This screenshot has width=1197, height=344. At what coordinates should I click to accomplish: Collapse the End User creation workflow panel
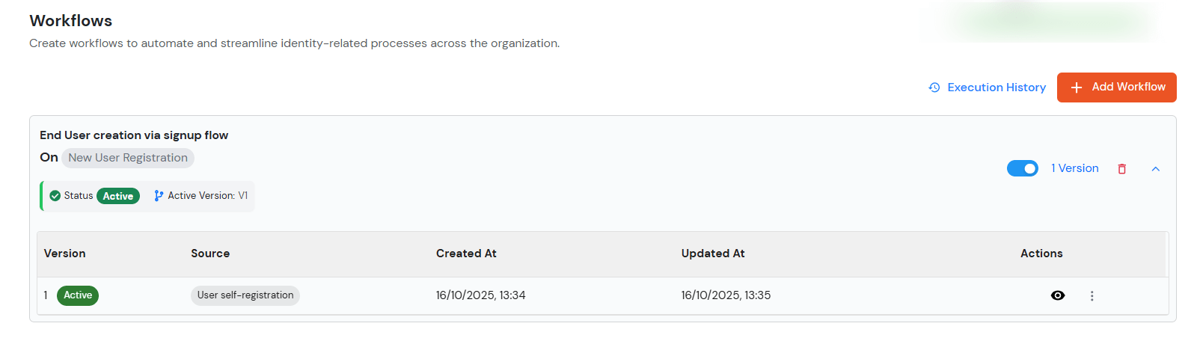tap(1155, 169)
